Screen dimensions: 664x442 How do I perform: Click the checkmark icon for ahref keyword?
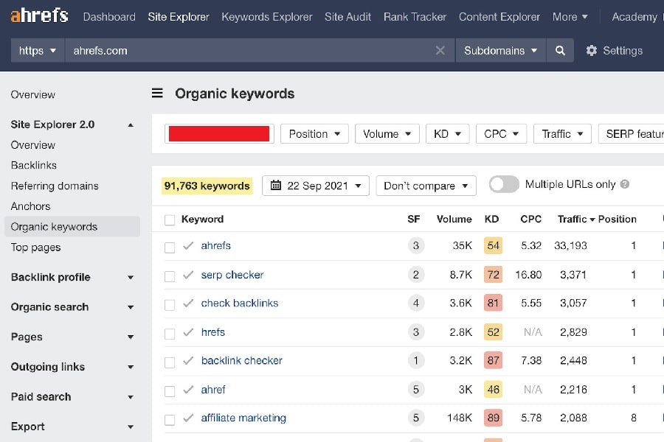188,390
